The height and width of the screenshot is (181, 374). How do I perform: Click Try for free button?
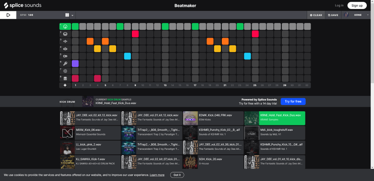click(293, 101)
